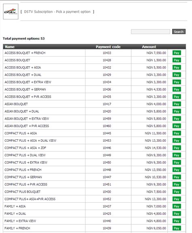Click the DSTV logo image
Screen dimensions: 192x233
point(11,12)
